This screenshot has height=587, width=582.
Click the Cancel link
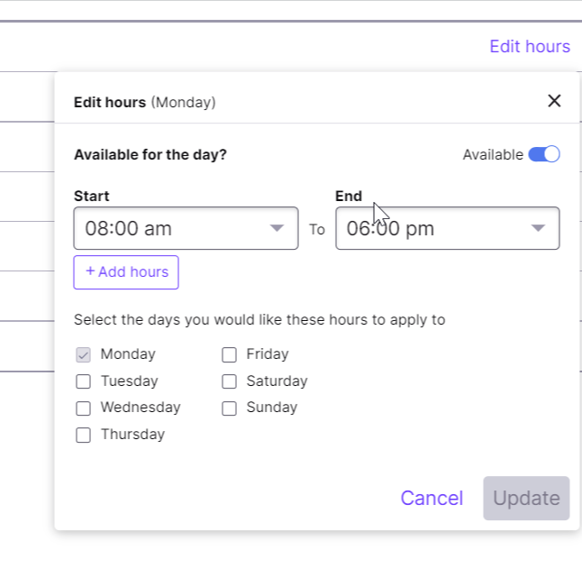pos(432,499)
